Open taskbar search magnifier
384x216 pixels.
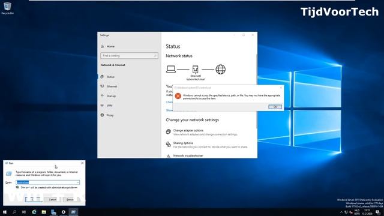point(14,212)
